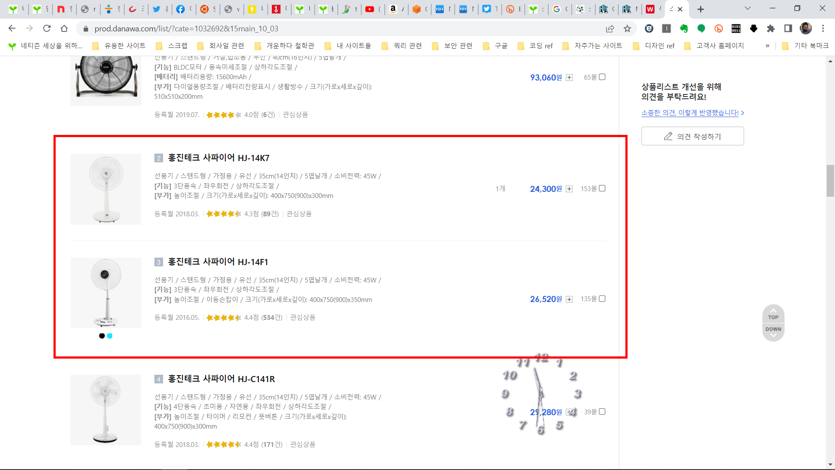The height and width of the screenshot is (470, 835).
Task: Toggle the browser side panel
Action: click(x=788, y=28)
